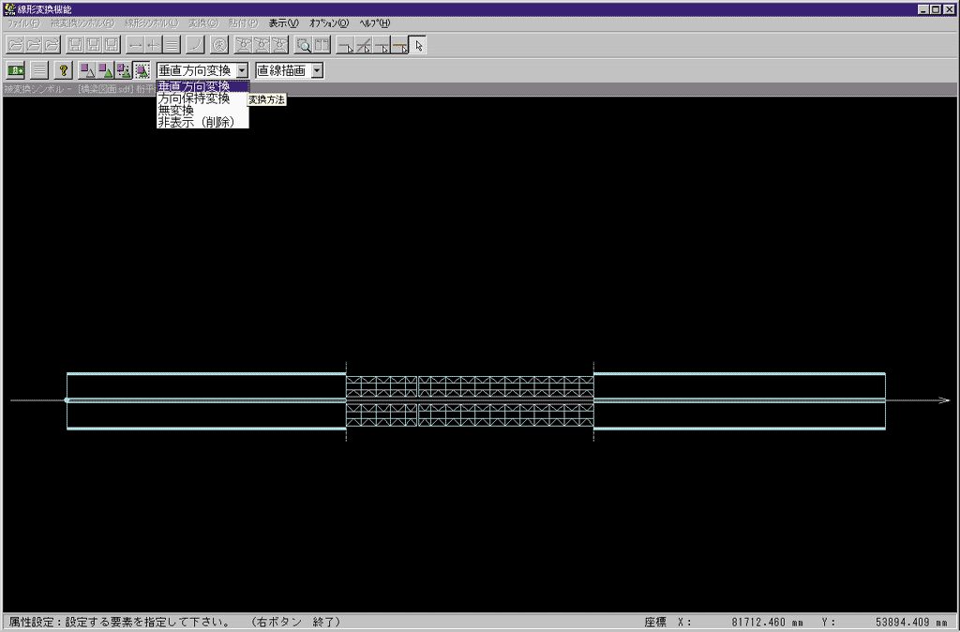Open the ヘルプ(H) menu
The height and width of the screenshot is (632, 960).
coord(374,23)
